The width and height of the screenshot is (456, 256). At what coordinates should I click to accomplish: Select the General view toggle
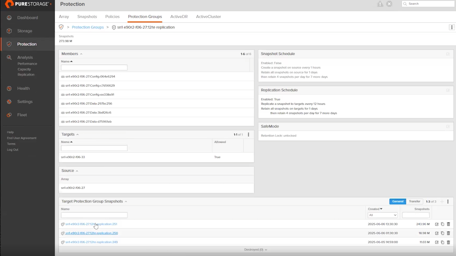[x=398, y=201]
